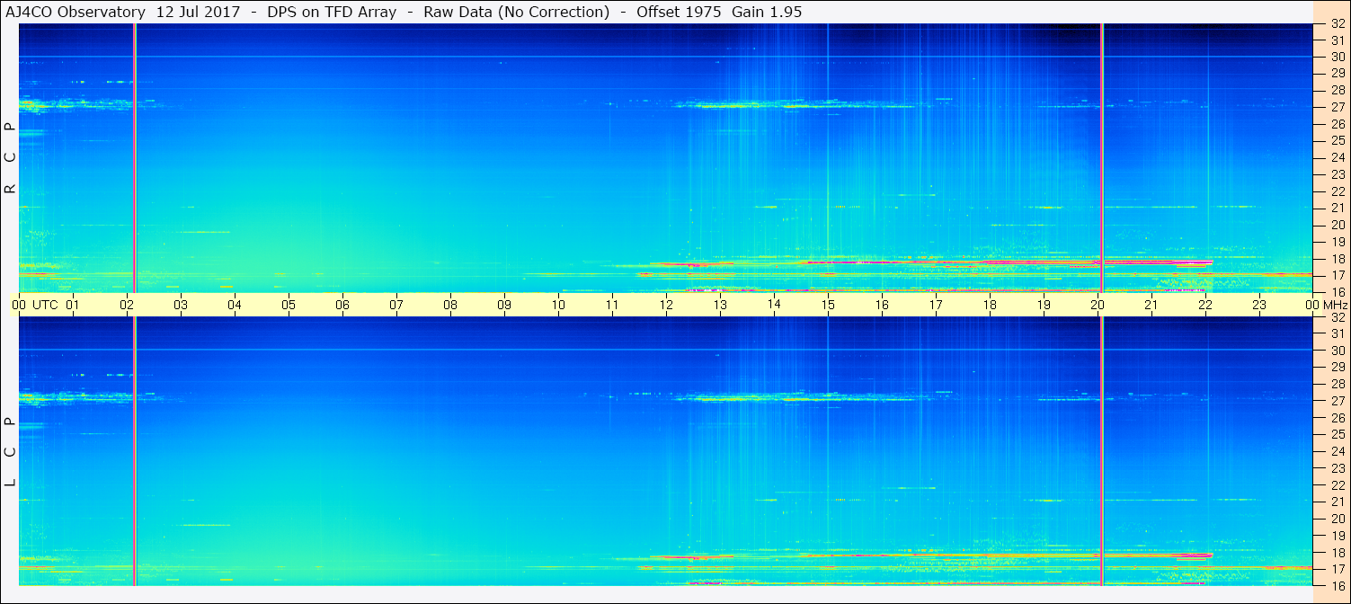Click the 21 MHz tick of RCP panel
The width and height of the screenshot is (1351, 604).
click(1337, 208)
